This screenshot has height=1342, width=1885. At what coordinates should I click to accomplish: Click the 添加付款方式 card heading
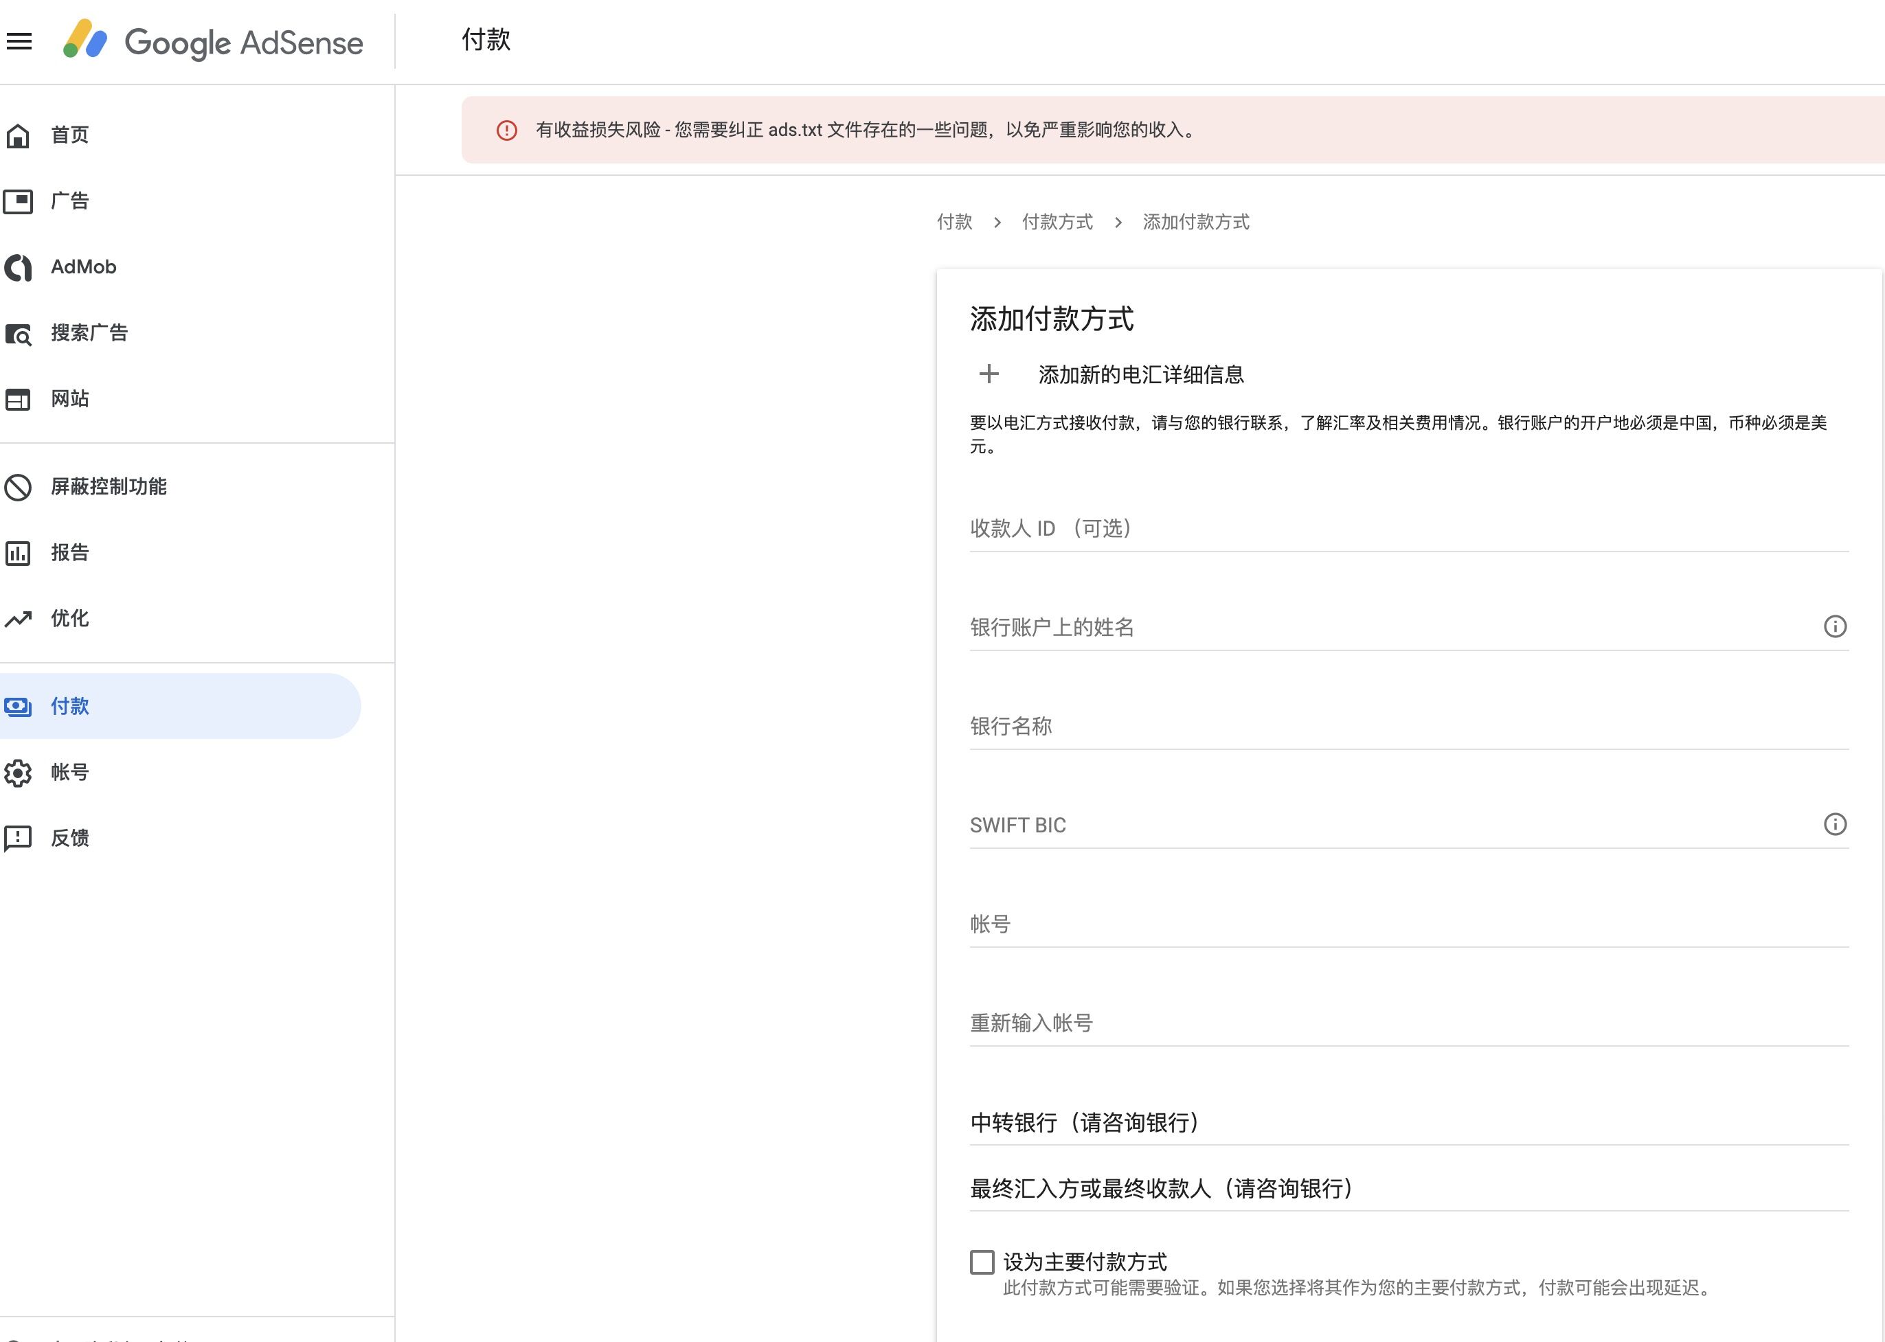coord(1051,319)
